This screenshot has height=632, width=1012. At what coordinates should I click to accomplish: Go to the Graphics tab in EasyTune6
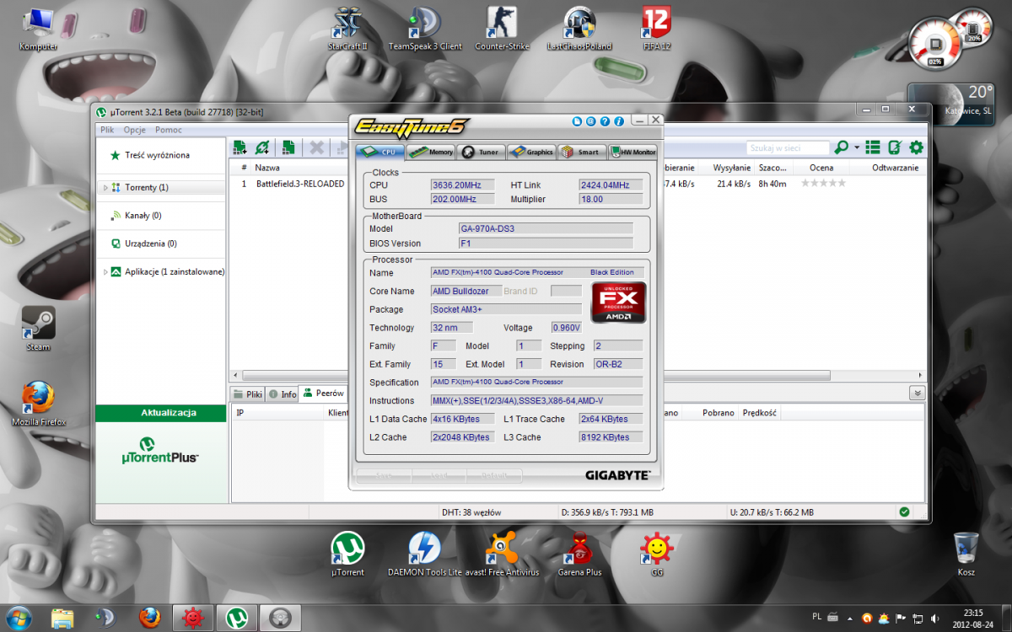(x=531, y=152)
